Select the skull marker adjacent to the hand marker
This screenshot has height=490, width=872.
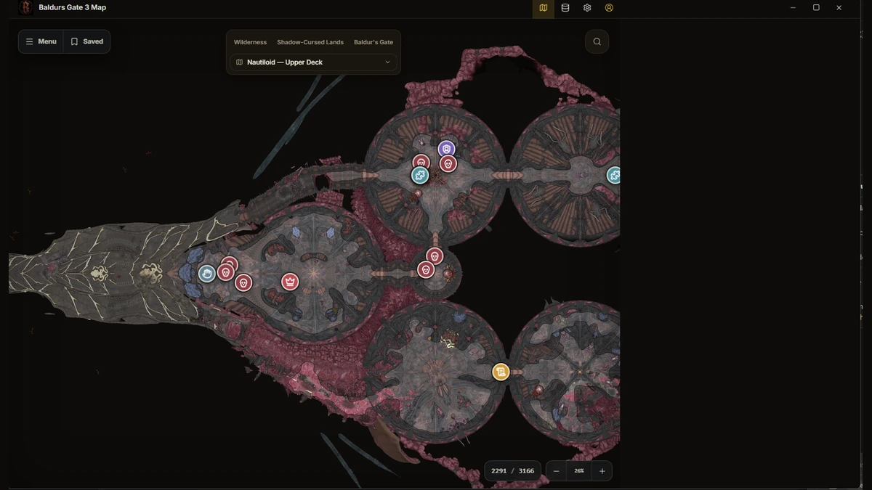pos(225,272)
